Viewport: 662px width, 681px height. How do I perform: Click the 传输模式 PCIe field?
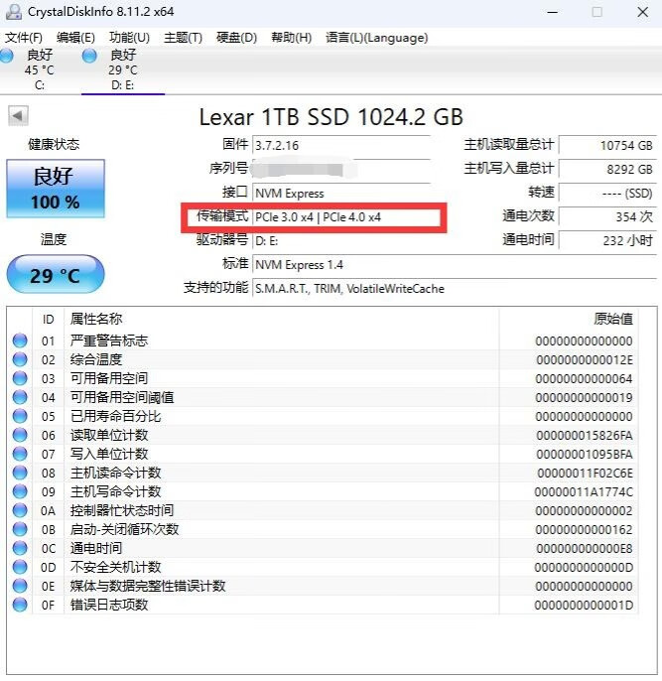(x=340, y=217)
